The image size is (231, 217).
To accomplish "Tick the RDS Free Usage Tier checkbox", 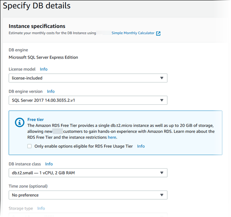I will (30, 146).
